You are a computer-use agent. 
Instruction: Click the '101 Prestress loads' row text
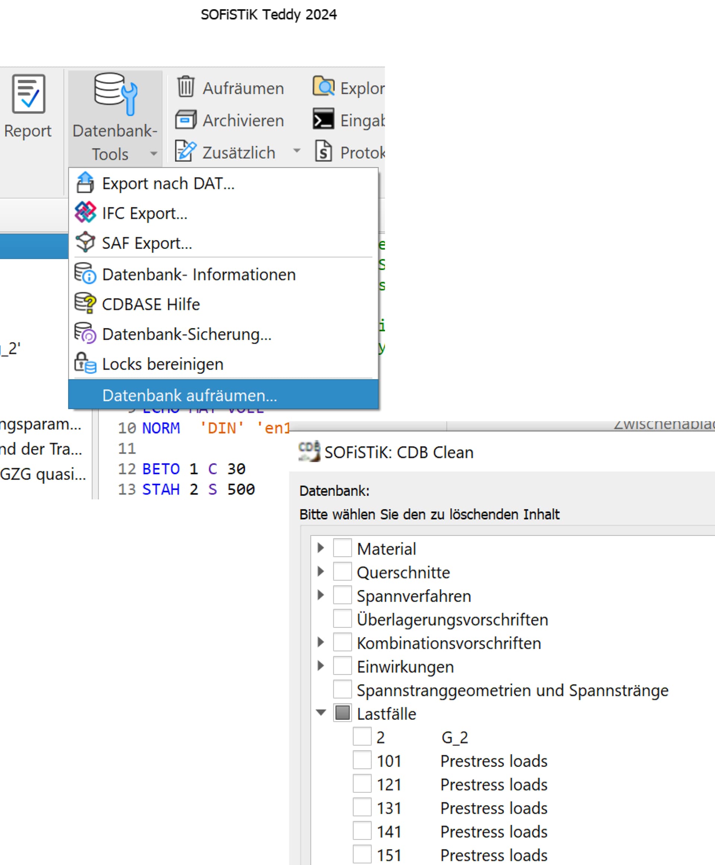462,760
